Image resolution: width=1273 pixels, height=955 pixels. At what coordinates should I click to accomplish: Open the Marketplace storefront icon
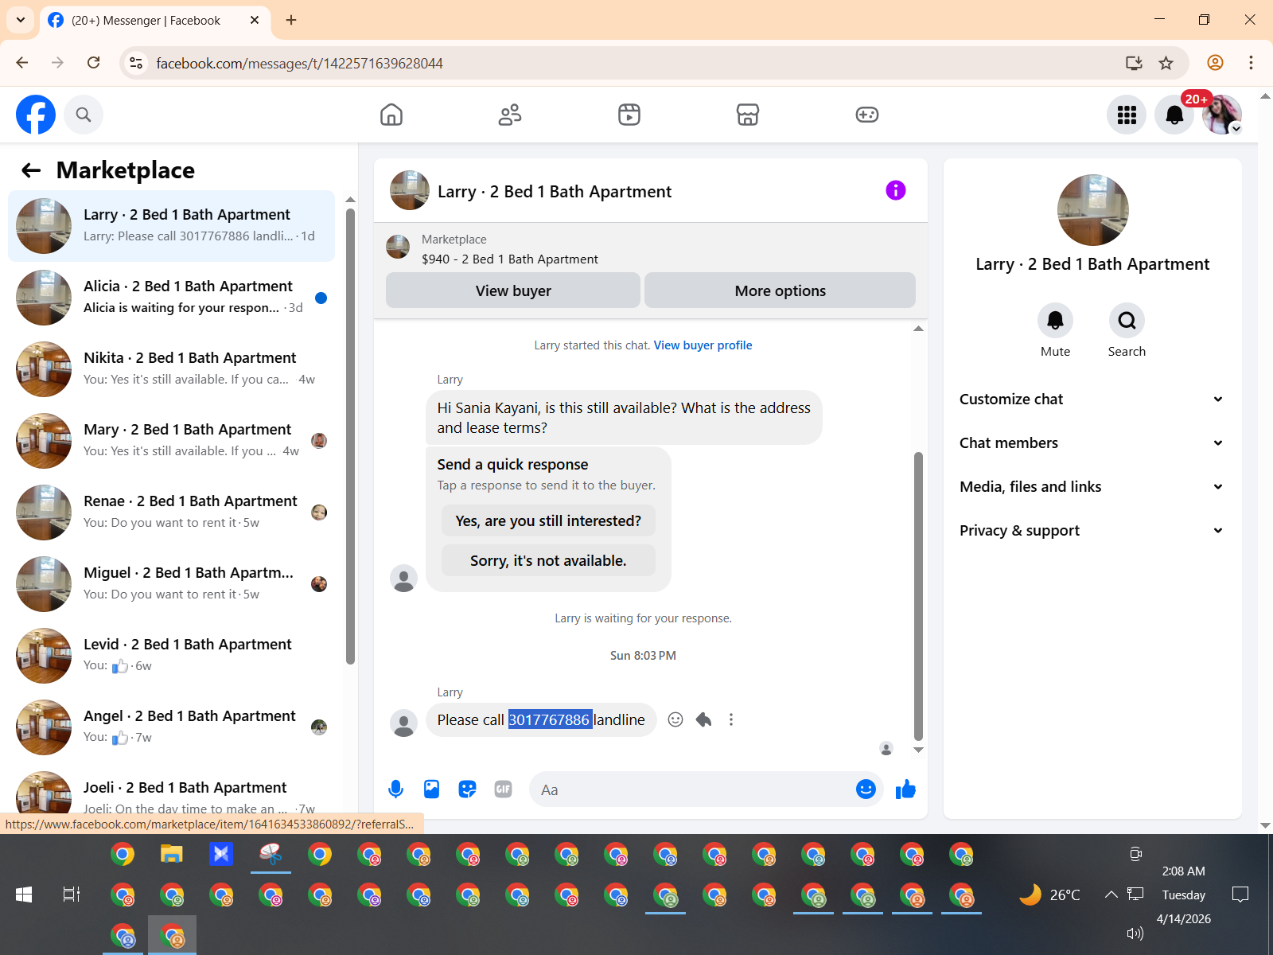coord(748,115)
